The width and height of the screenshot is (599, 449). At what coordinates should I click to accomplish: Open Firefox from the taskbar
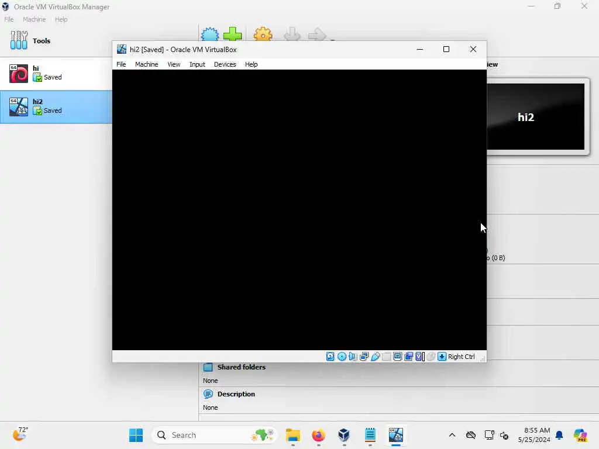tap(319, 435)
